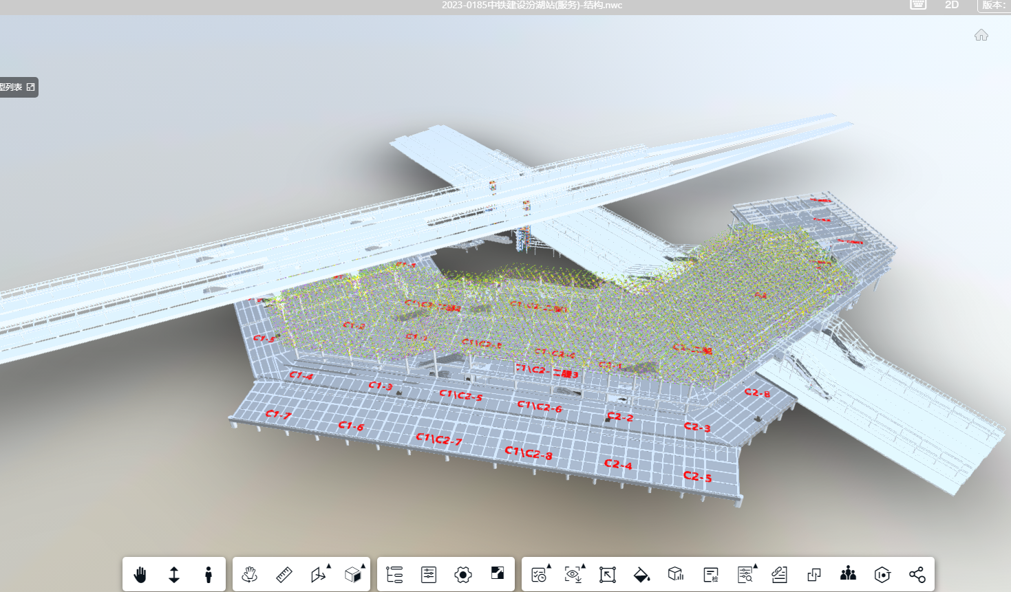Select the orbit rotate hand tool
1011x592 pixels.
[250, 575]
